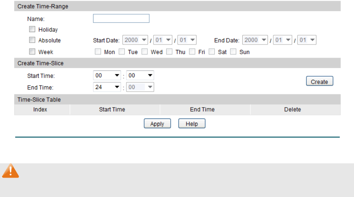The width and height of the screenshot is (354, 197).
Task: Select the Mon day checkbox
Action: point(98,51)
